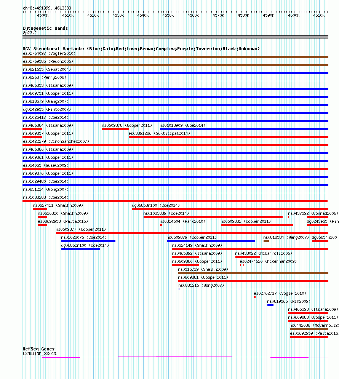Click red bar under nsv609878 (Cooper2011)
339x379 pixels.
(115, 129)
